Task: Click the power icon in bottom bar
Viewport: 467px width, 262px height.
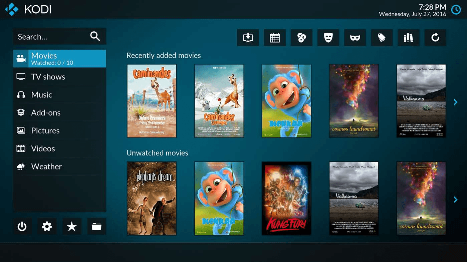Action: tap(22, 226)
